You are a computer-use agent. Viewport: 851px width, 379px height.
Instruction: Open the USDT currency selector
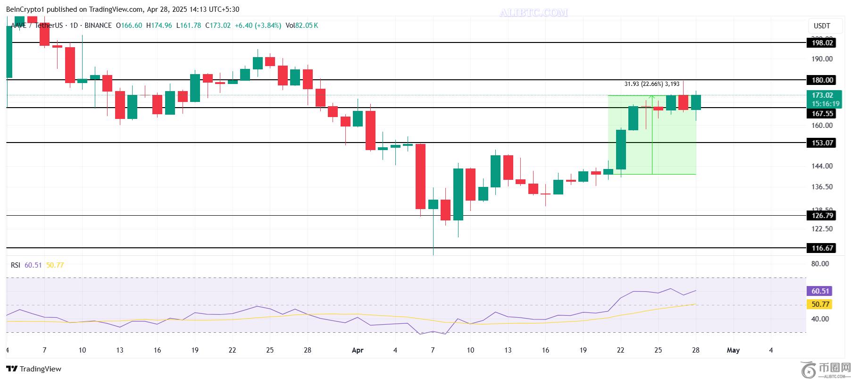(x=821, y=26)
